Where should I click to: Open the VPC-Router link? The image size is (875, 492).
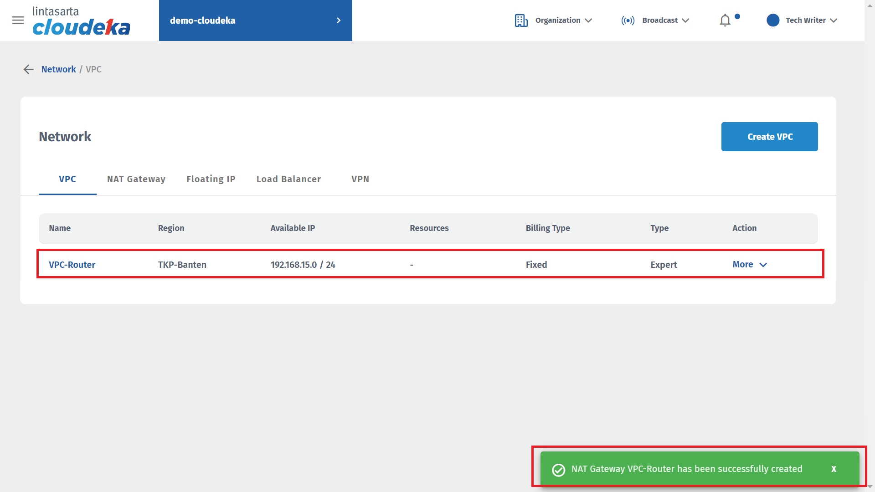[72, 265]
